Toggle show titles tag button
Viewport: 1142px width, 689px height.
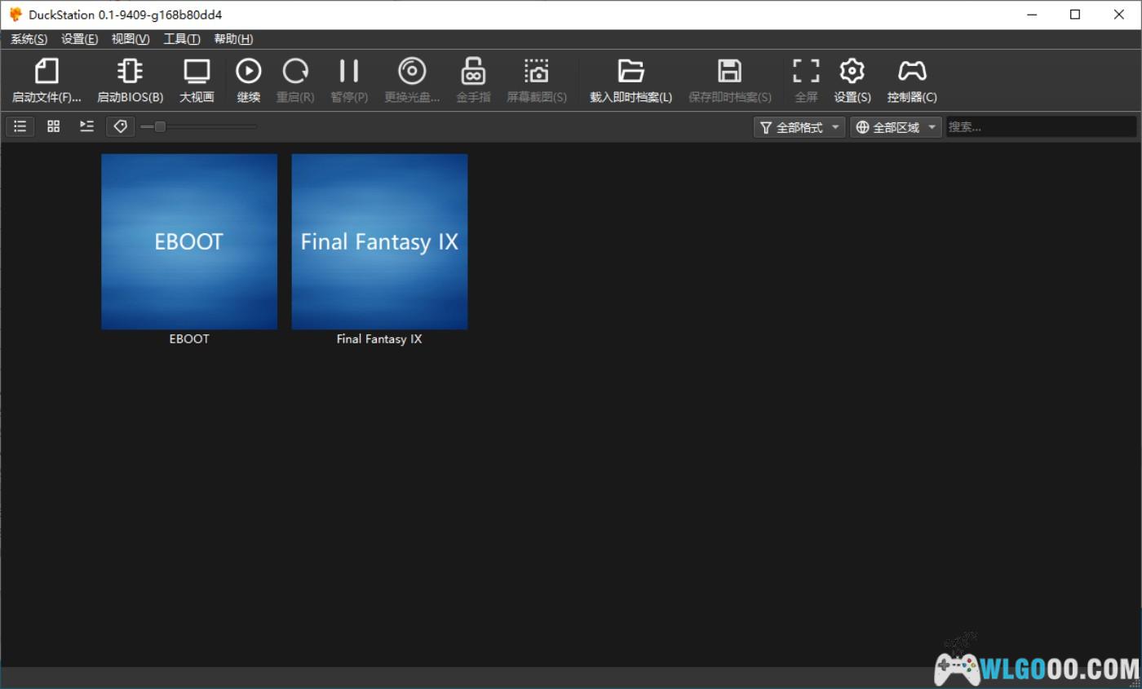coord(120,126)
